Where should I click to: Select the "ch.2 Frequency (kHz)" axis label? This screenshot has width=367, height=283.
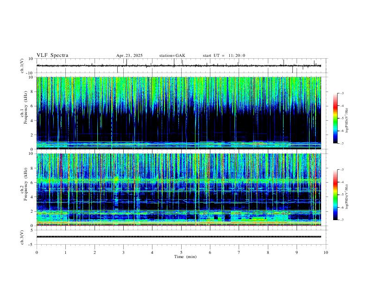coord(25,184)
